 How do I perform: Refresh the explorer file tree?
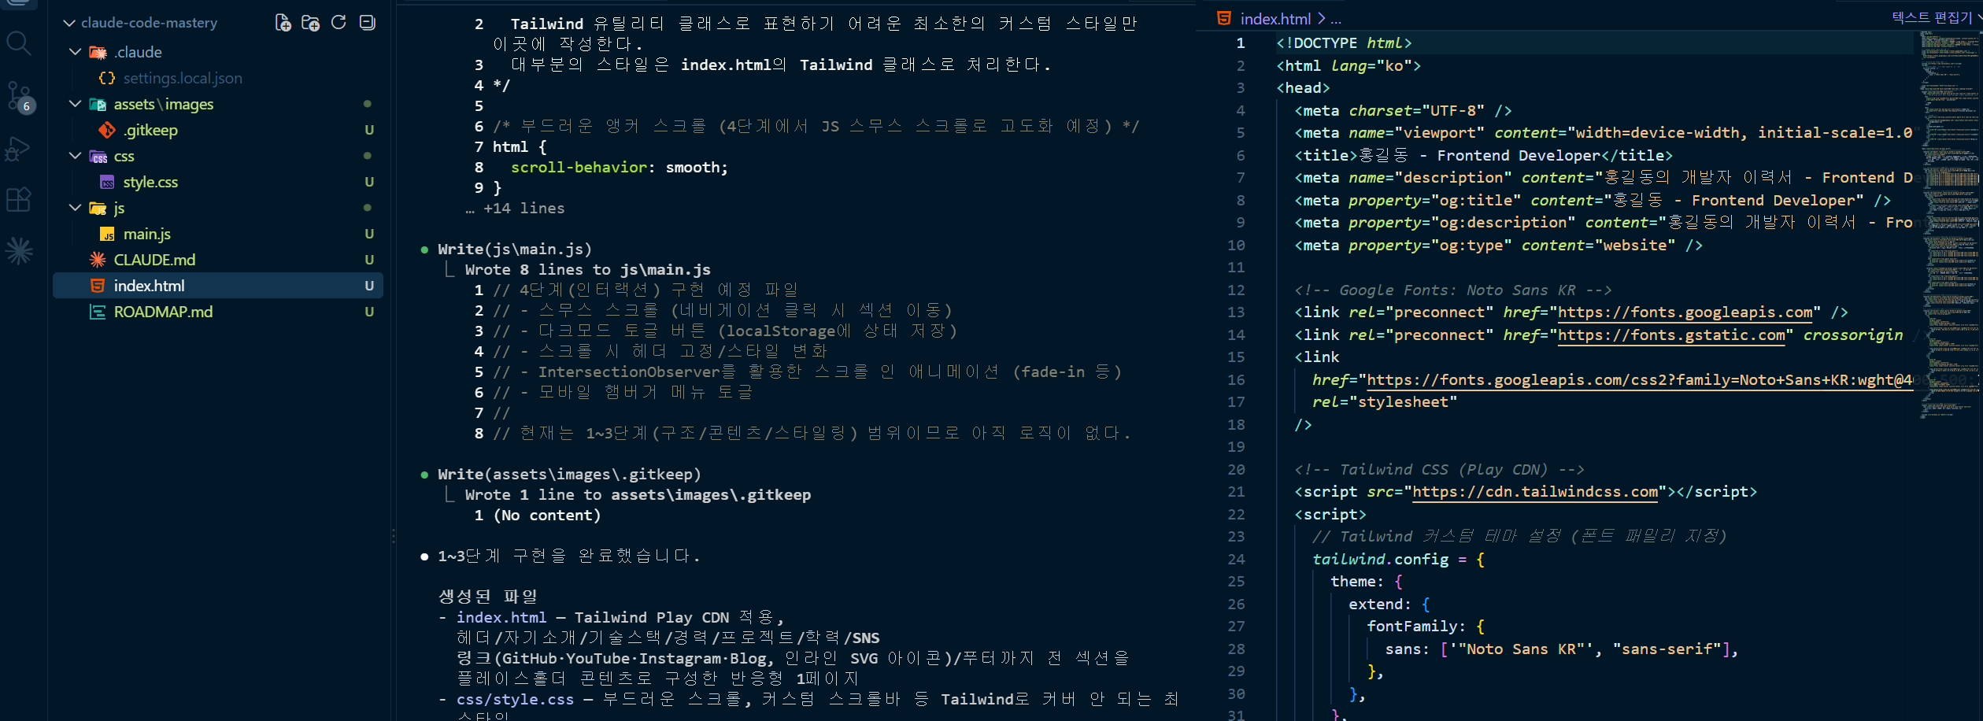pyautogui.click(x=339, y=23)
